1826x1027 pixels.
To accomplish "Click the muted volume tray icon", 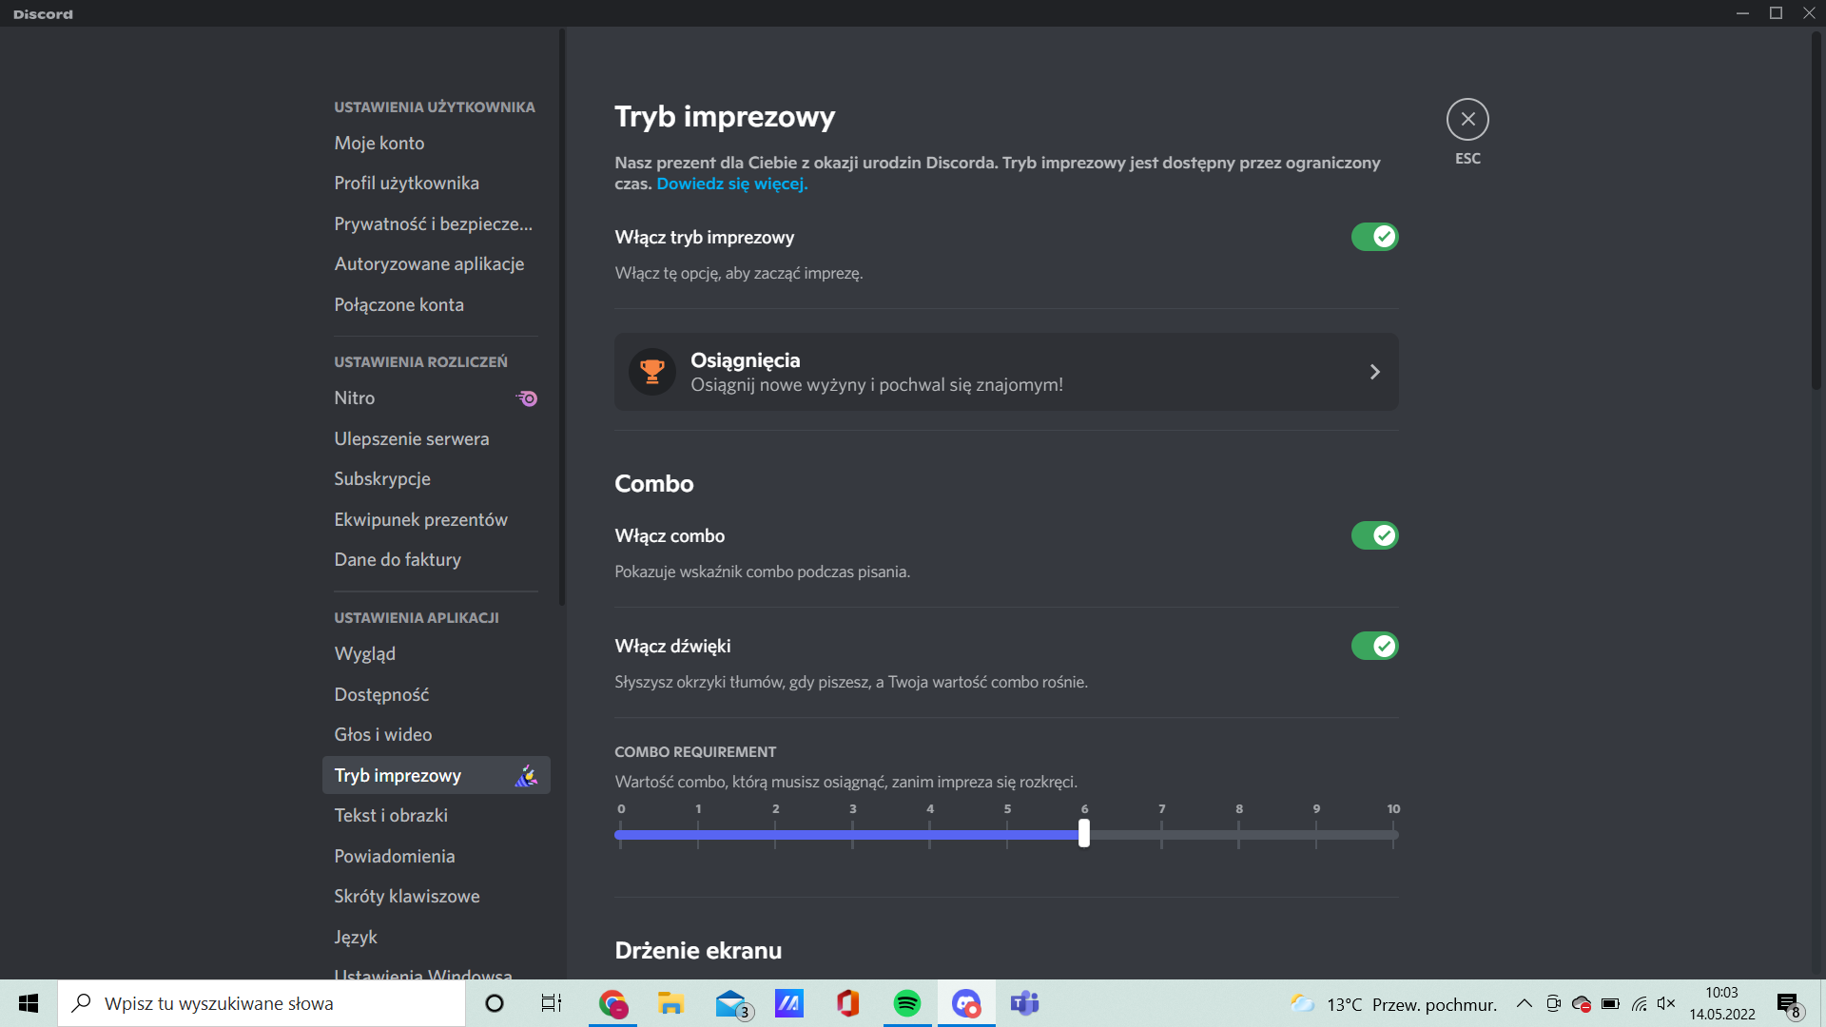I will [1666, 1003].
